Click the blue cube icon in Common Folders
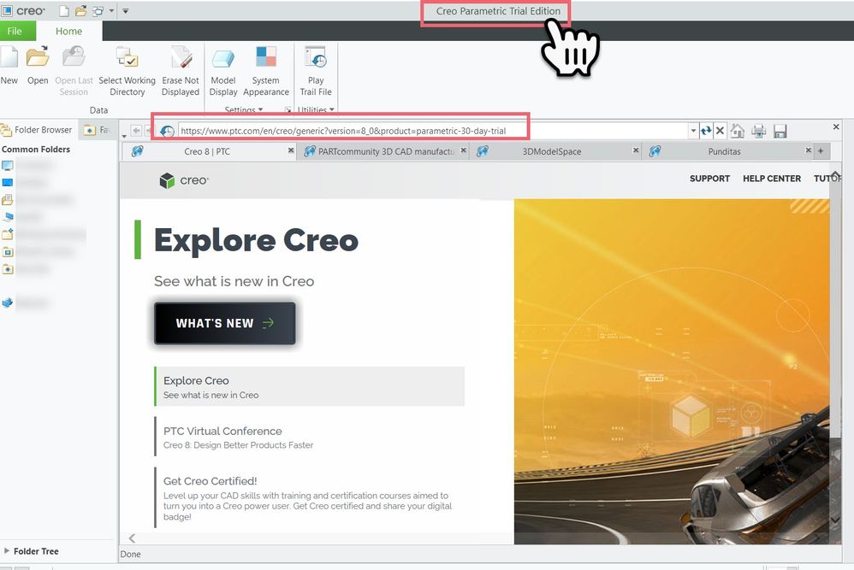Screen dimensions: 854x570 coord(7,303)
